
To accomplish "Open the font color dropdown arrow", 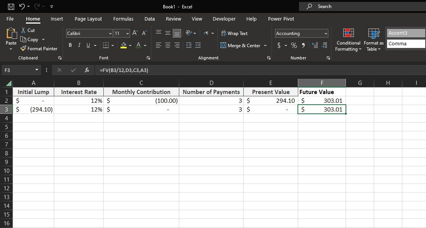I will [x=145, y=45].
